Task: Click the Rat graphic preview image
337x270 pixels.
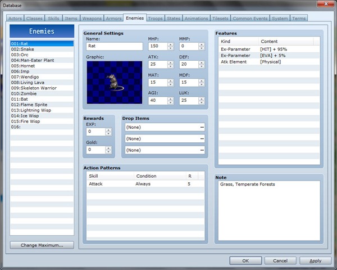Action: coord(115,82)
